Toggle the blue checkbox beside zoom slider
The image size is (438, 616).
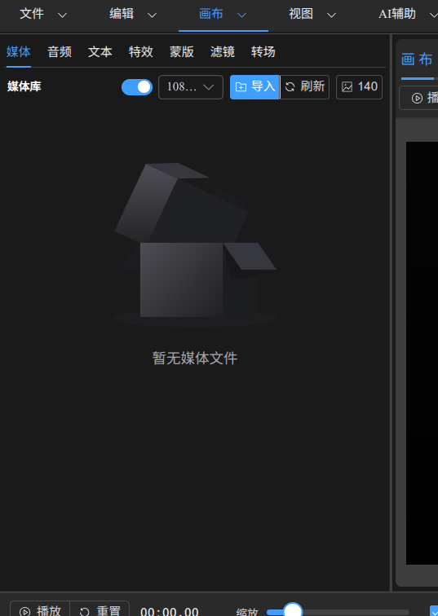click(x=434, y=611)
